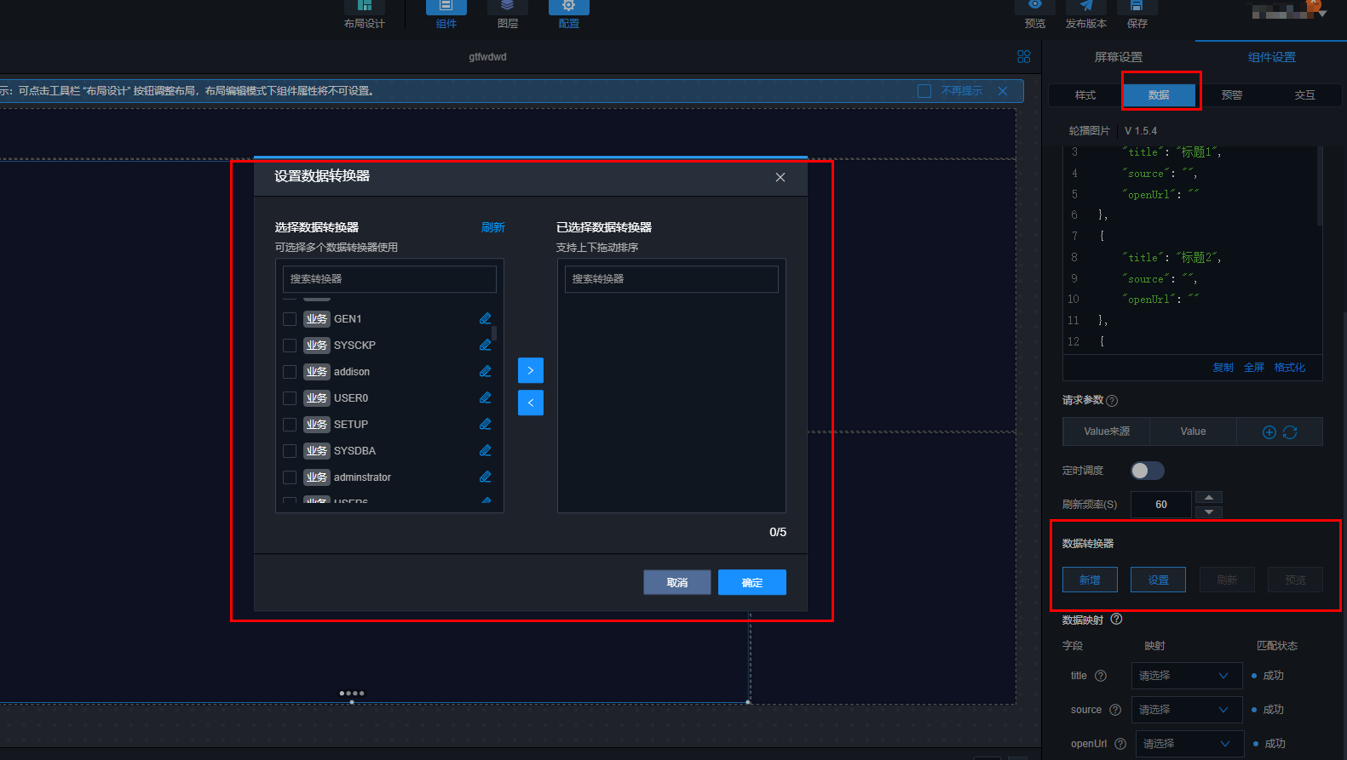Dismiss the layout hint banner with X
The width and height of the screenshot is (1347, 760).
(x=1003, y=91)
